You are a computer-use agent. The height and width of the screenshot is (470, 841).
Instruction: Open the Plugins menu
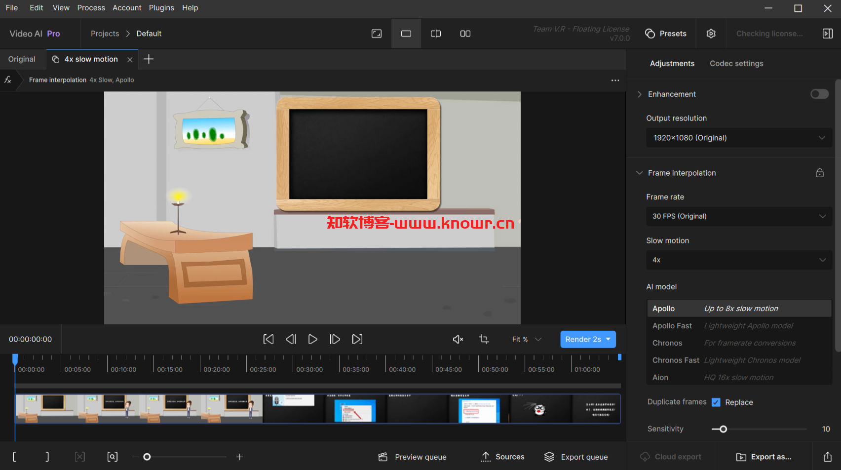coord(161,8)
